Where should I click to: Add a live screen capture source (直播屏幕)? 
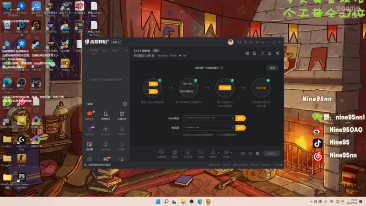pyautogui.click(x=161, y=154)
